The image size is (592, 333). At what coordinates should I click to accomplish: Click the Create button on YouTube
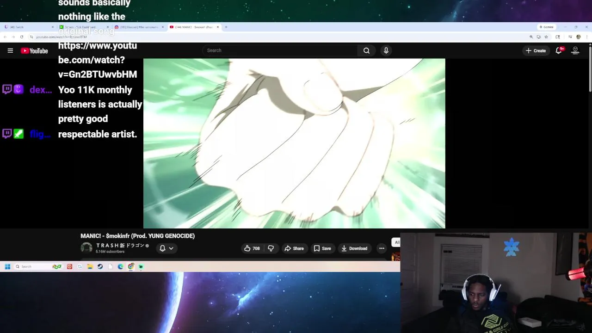pos(536,50)
